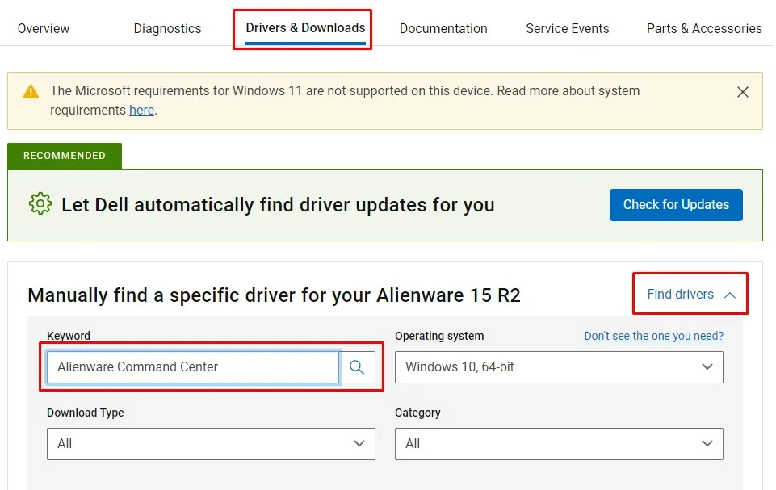Click the yellow warning triangle icon

31,91
